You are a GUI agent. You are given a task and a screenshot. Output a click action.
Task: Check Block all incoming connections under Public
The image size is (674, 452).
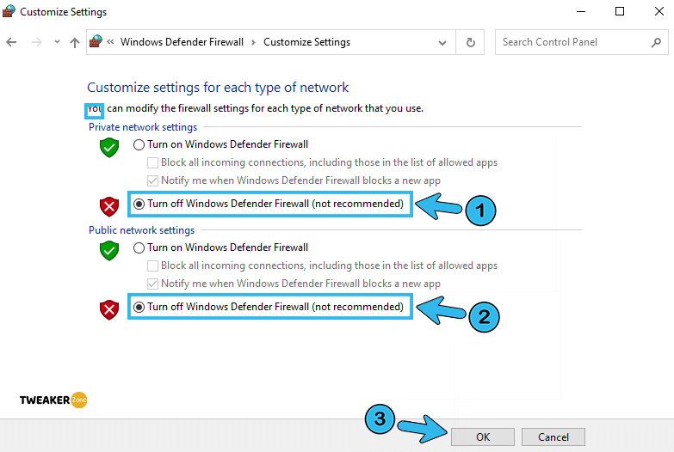coord(152,266)
